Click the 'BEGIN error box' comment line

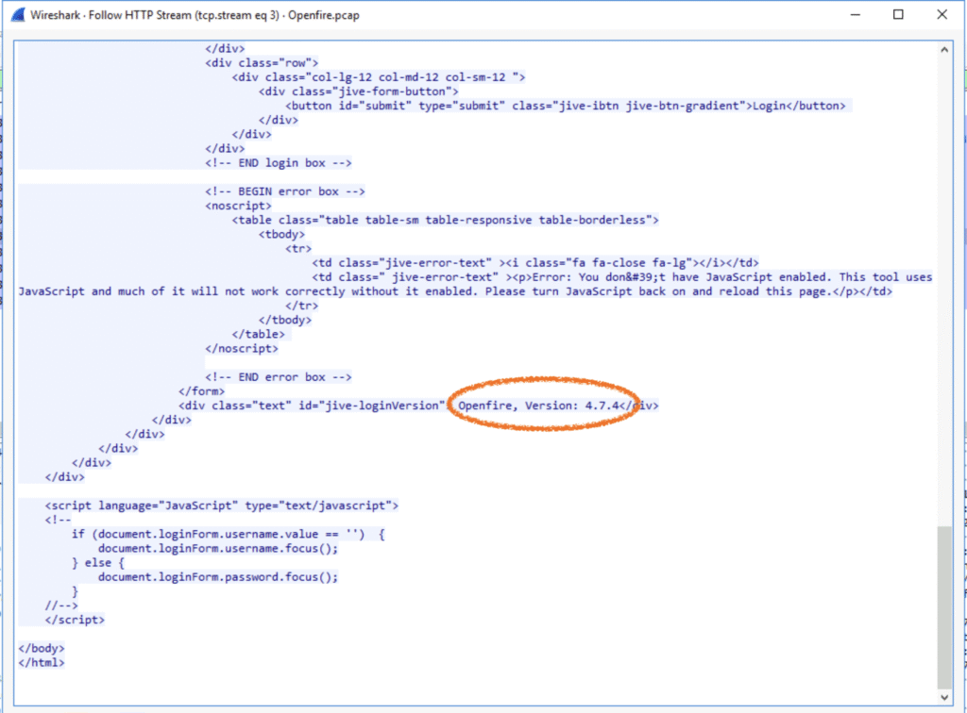coord(284,191)
